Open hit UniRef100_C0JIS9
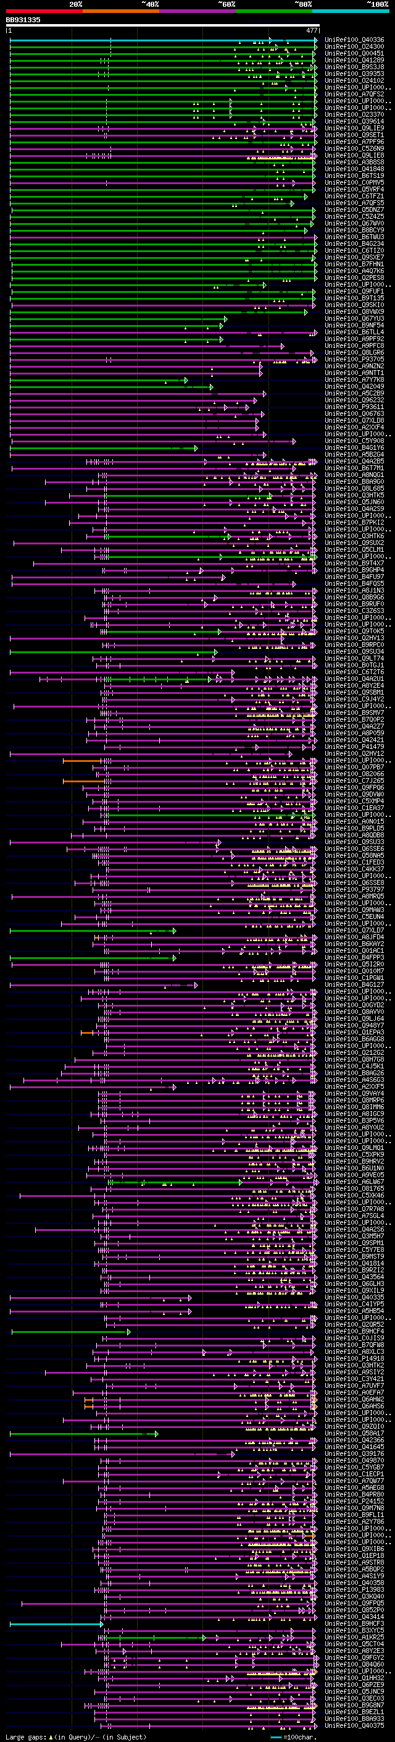 pos(354,1338)
